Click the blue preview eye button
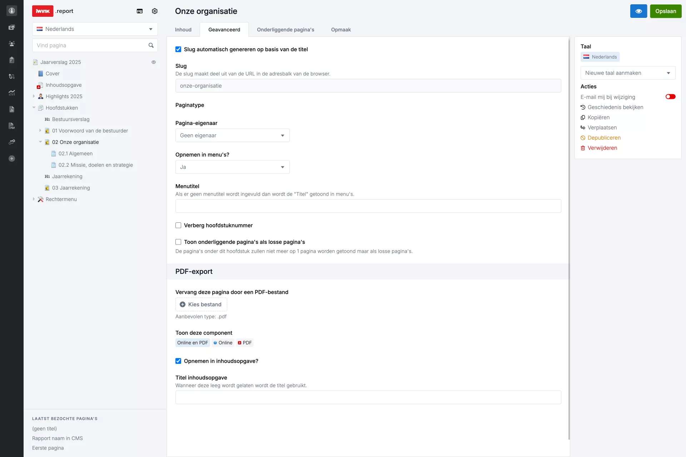 click(638, 11)
